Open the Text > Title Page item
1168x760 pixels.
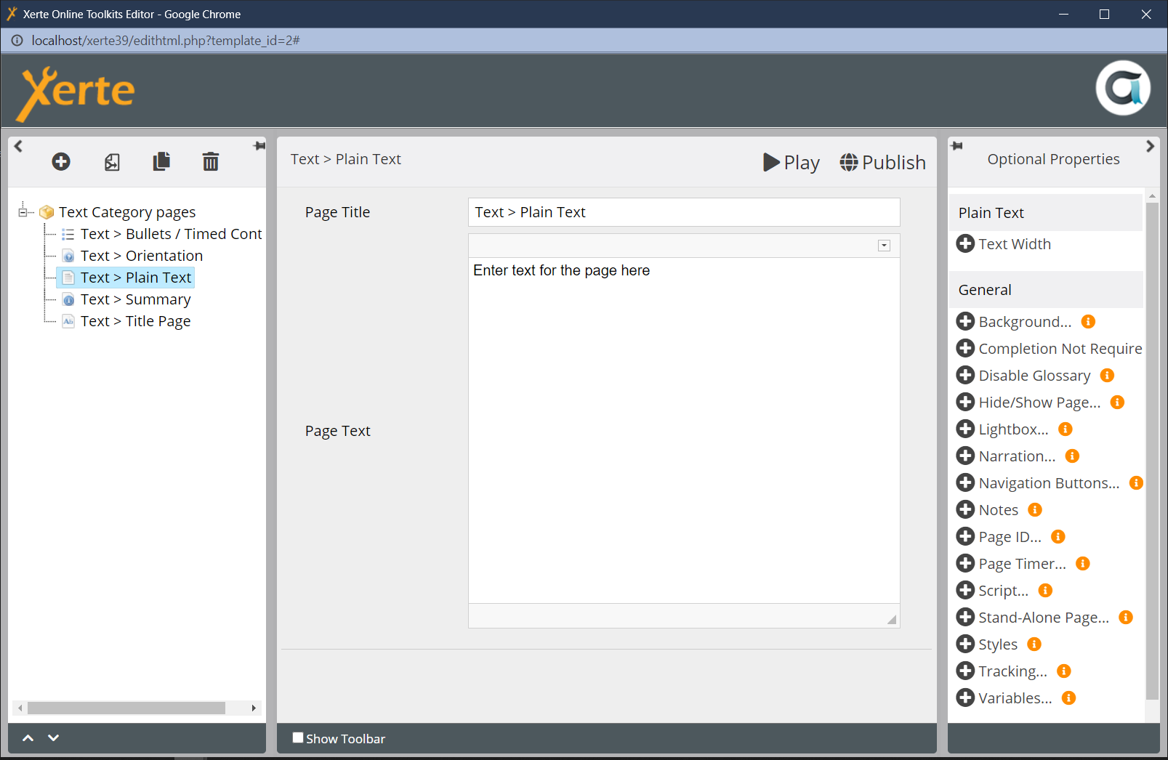pyautogui.click(x=135, y=321)
